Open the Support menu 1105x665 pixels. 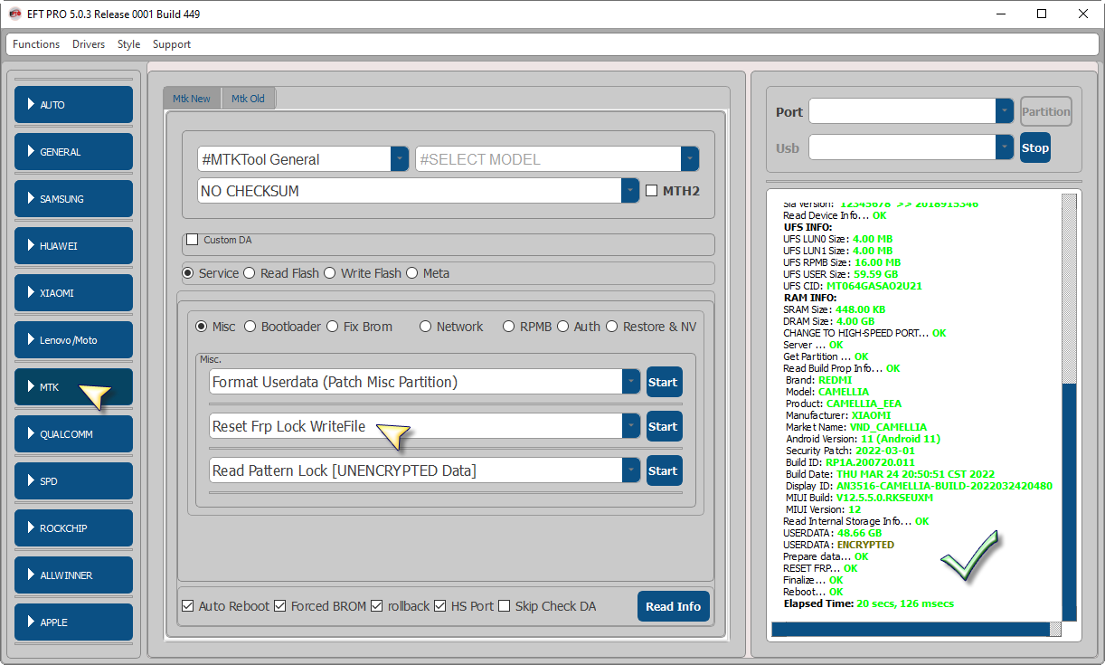pos(172,44)
